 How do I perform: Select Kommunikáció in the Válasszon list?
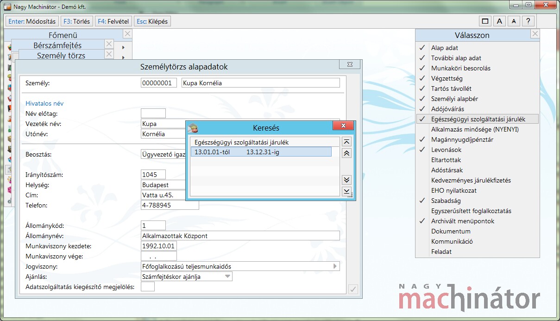(x=478, y=241)
